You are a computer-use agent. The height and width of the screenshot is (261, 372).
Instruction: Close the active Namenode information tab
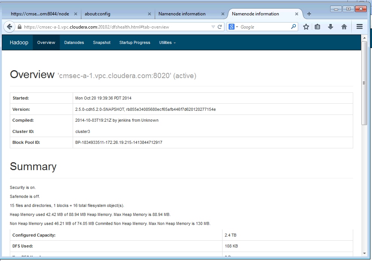(x=297, y=14)
